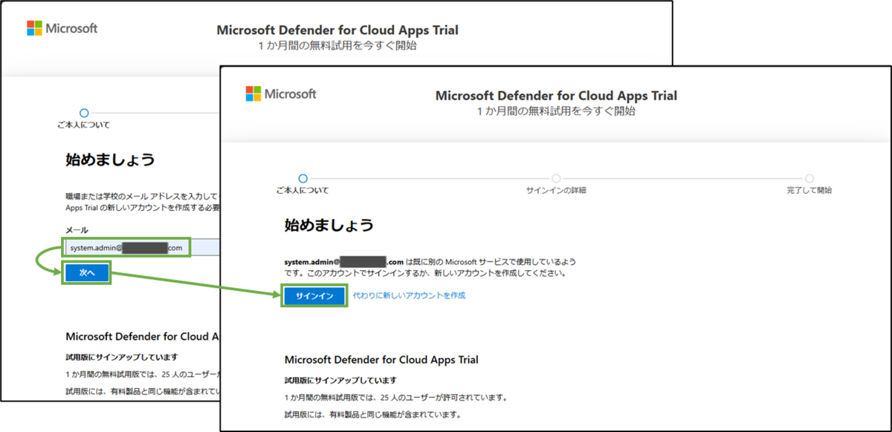Click 有料製品と同じ機能が含まれています line in front window
This screenshot has width=892, height=432.
[373, 414]
